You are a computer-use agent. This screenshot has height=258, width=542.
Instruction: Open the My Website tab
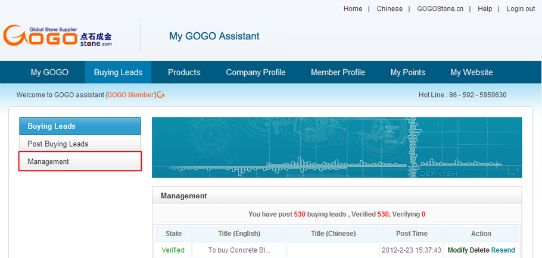(472, 72)
